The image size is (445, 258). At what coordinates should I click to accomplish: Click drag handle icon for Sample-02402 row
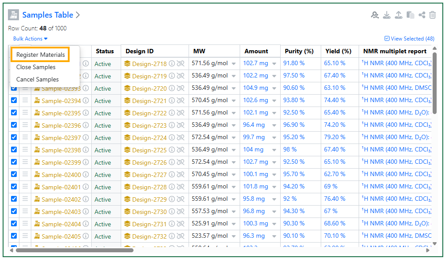[25, 199]
